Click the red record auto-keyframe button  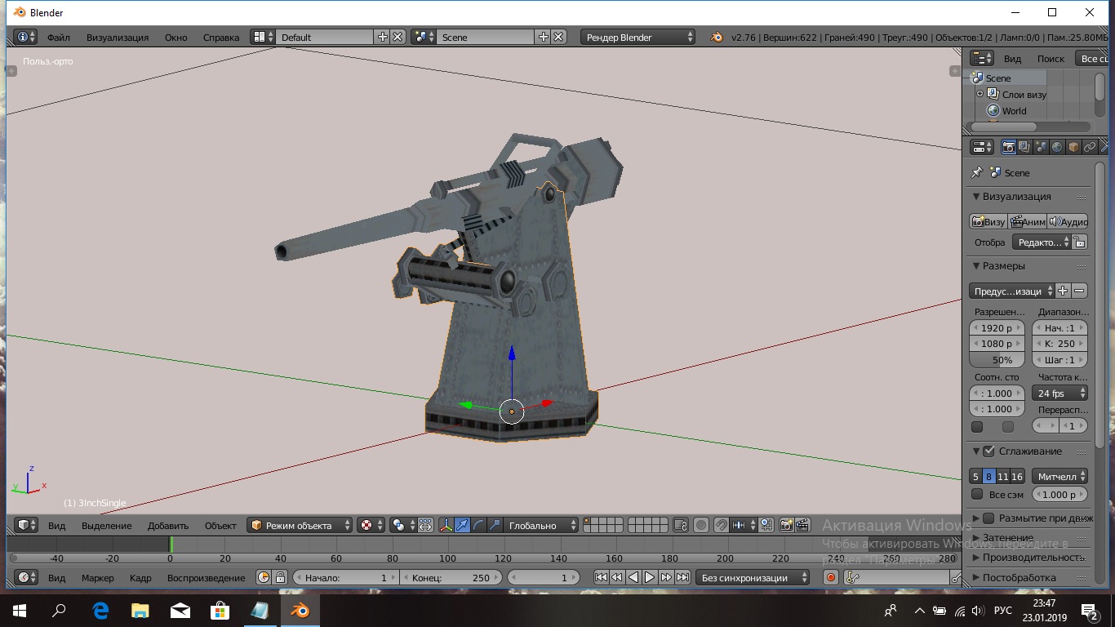tap(831, 577)
